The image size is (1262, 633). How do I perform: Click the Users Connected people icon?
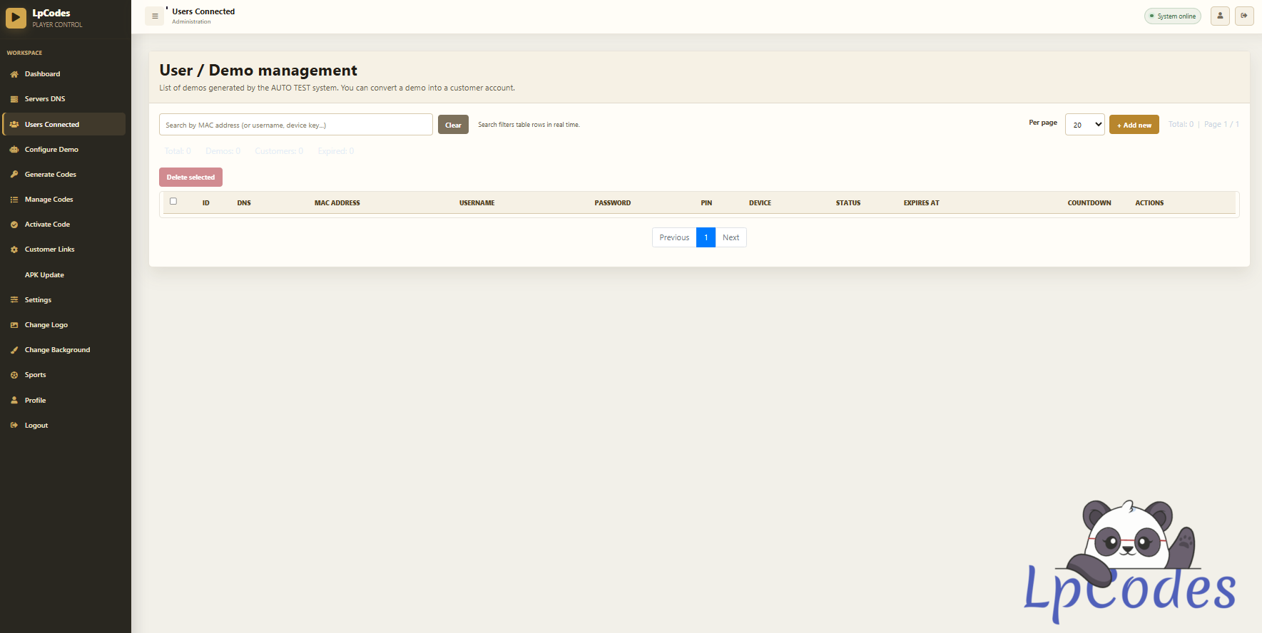point(14,124)
